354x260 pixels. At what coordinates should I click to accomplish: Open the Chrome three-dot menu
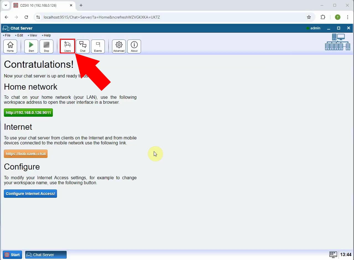[348, 17]
